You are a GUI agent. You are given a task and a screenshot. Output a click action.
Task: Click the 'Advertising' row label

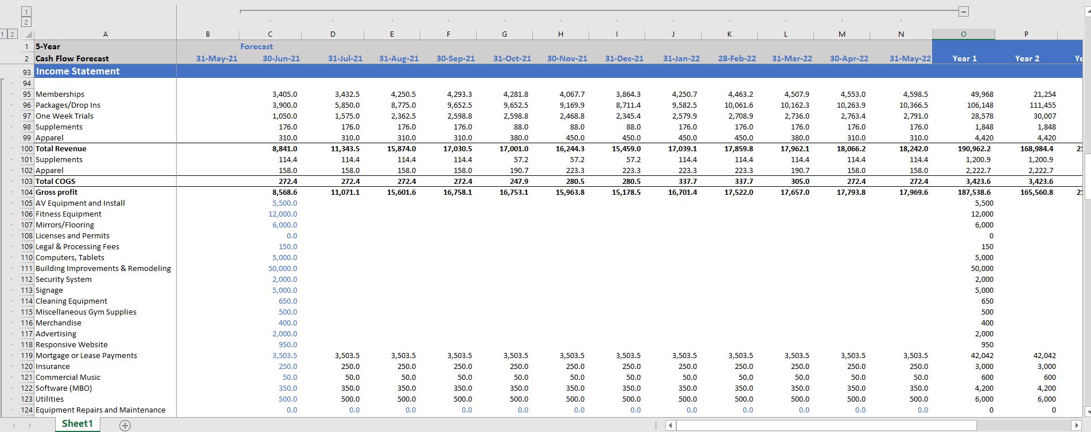point(56,334)
